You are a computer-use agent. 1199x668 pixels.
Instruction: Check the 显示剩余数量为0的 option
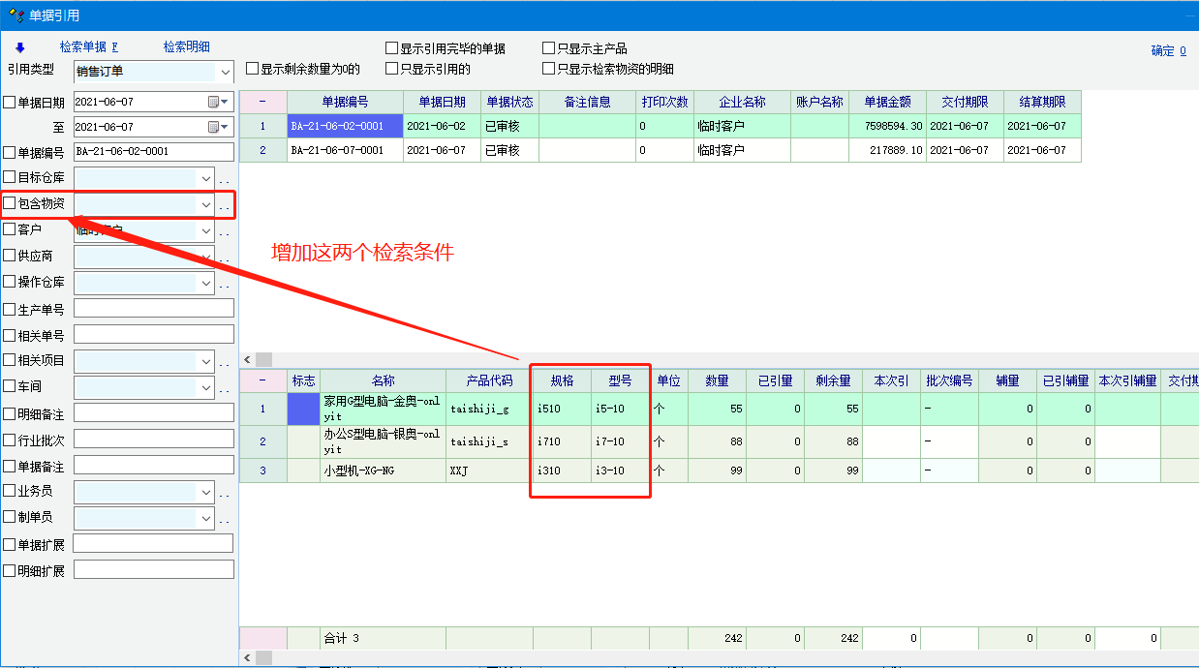(x=253, y=69)
